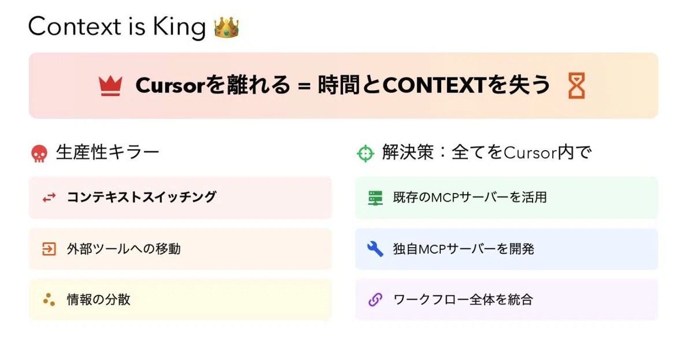Click the 解決策：全てをCursor内で heading

(486, 153)
